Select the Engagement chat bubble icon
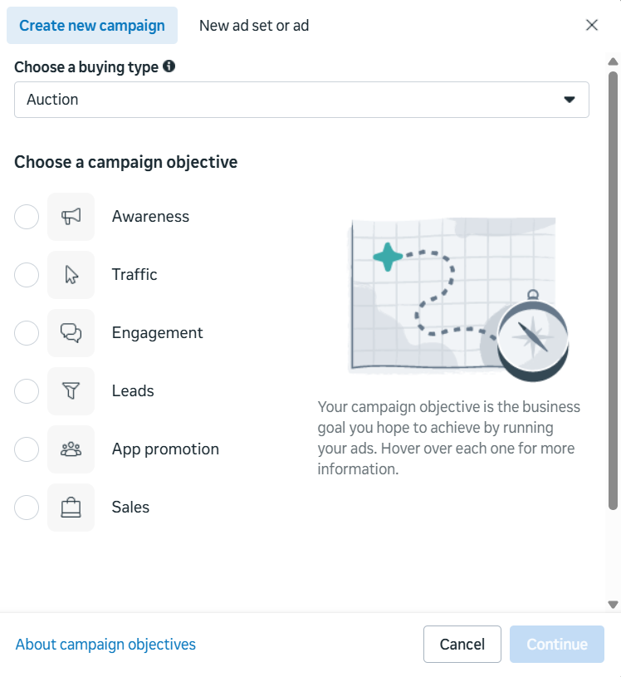Image resolution: width=621 pixels, height=677 pixels. click(x=71, y=333)
